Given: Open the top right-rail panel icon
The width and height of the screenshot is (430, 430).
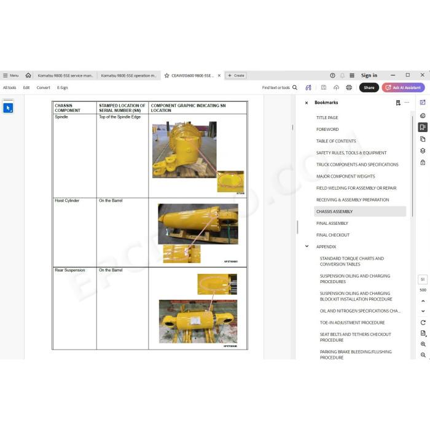Looking at the screenshot, I should [x=423, y=103].
